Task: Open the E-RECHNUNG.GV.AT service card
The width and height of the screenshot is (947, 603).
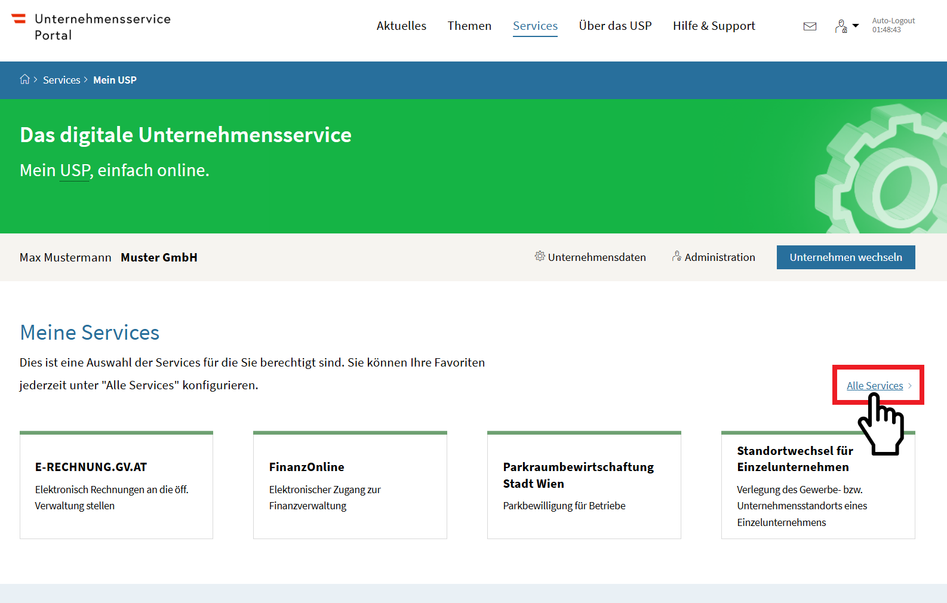Action: point(116,485)
